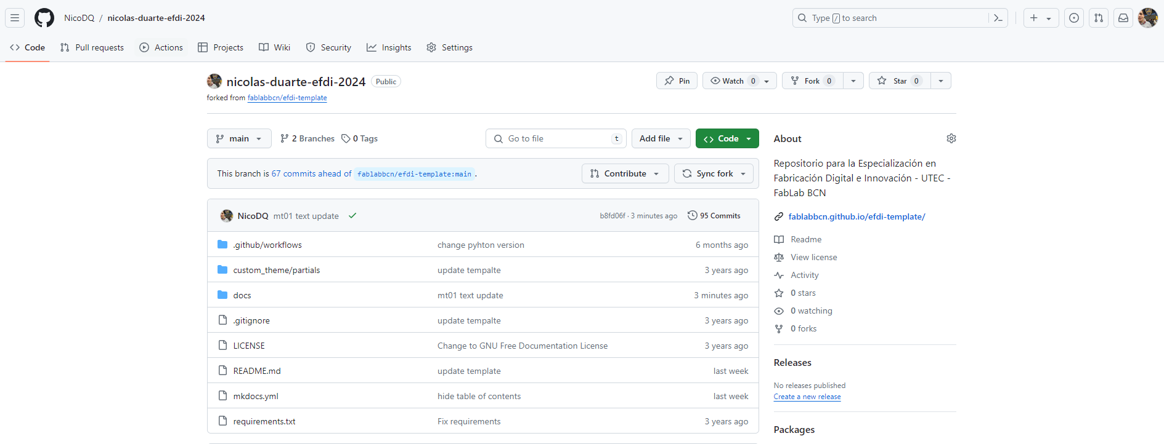This screenshot has width=1164, height=444.
Task: Open mkdocs.yml file
Action: (x=256, y=396)
